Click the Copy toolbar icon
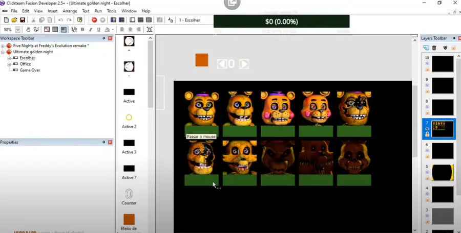Screen dimensions: 461x233 click(41, 20)
